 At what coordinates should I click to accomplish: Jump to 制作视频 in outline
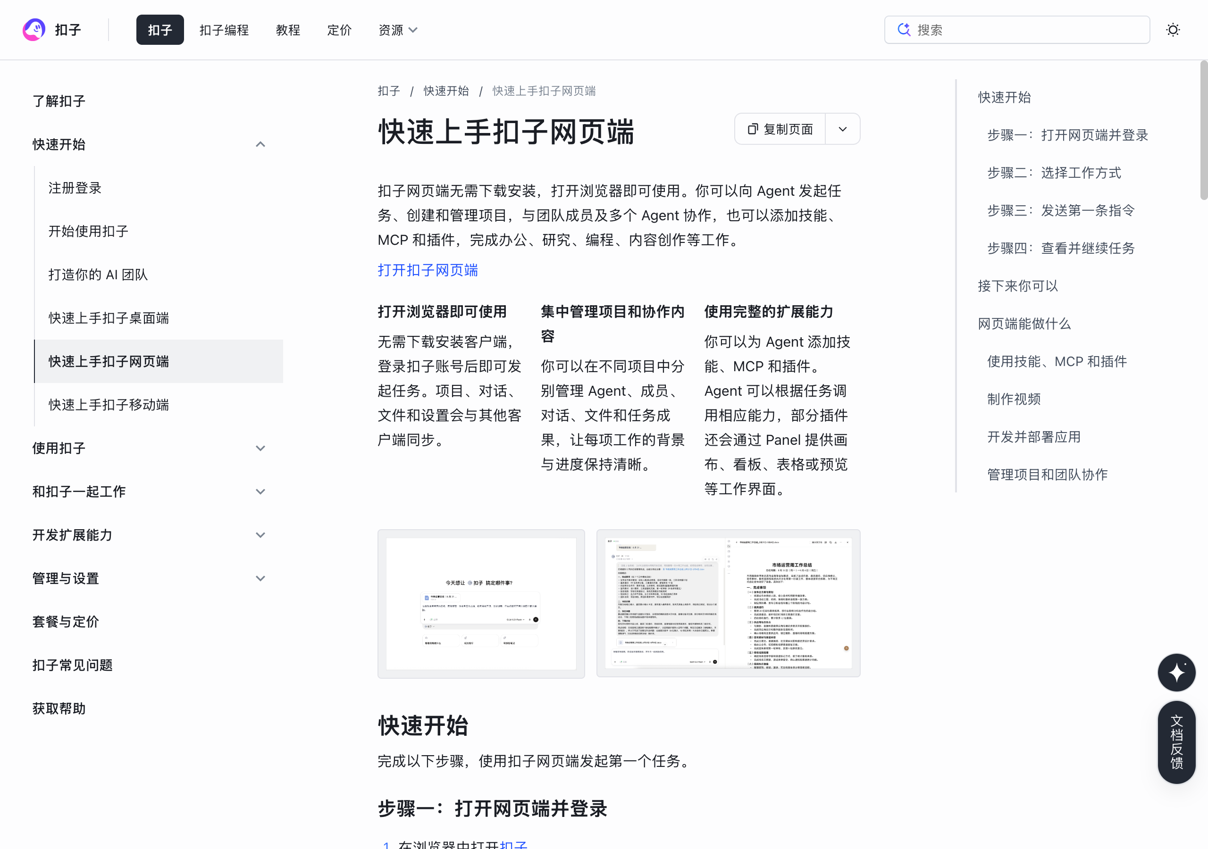[x=1014, y=399]
